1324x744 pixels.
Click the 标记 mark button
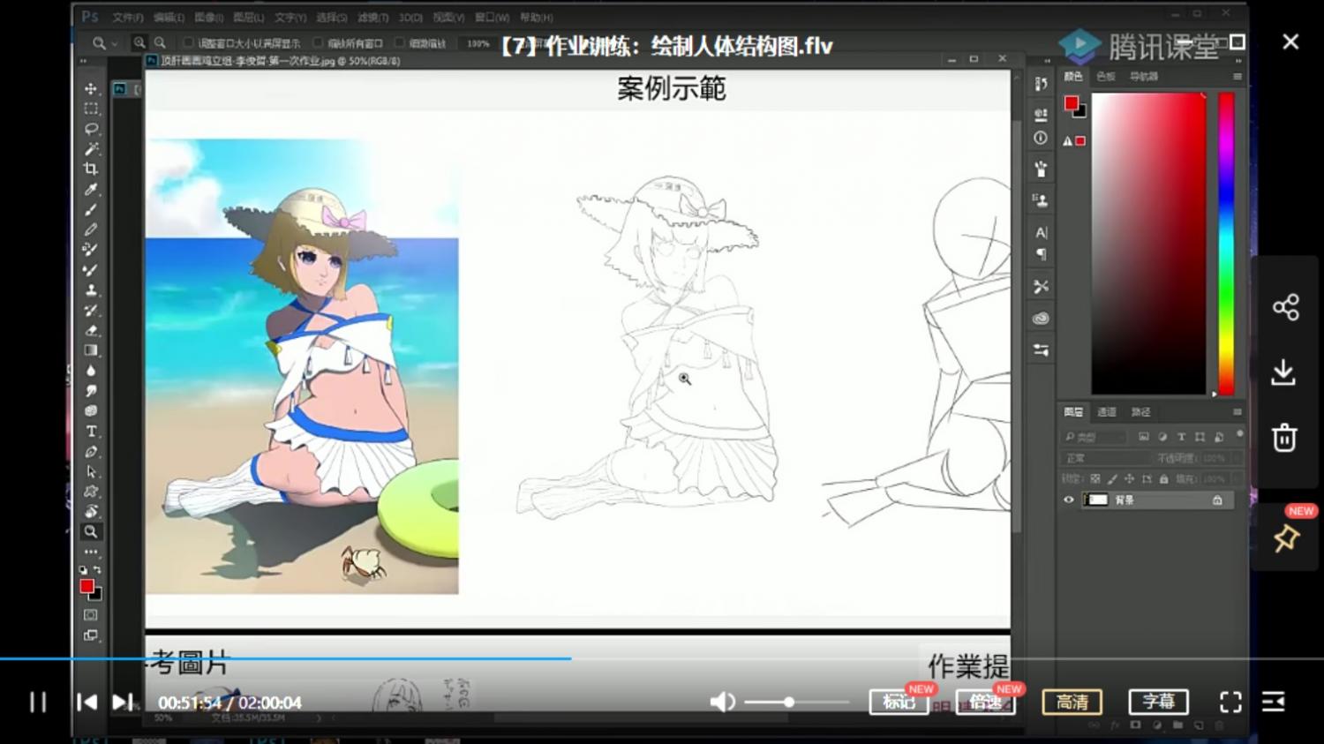click(x=899, y=702)
